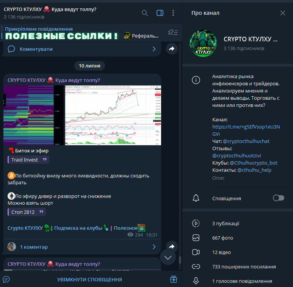Open the @cryptocthulhuotzivi reviews link
The height and width of the screenshot is (287, 293).
click(x=237, y=156)
